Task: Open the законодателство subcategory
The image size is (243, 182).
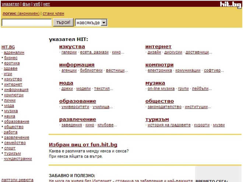Action: click(165, 107)
